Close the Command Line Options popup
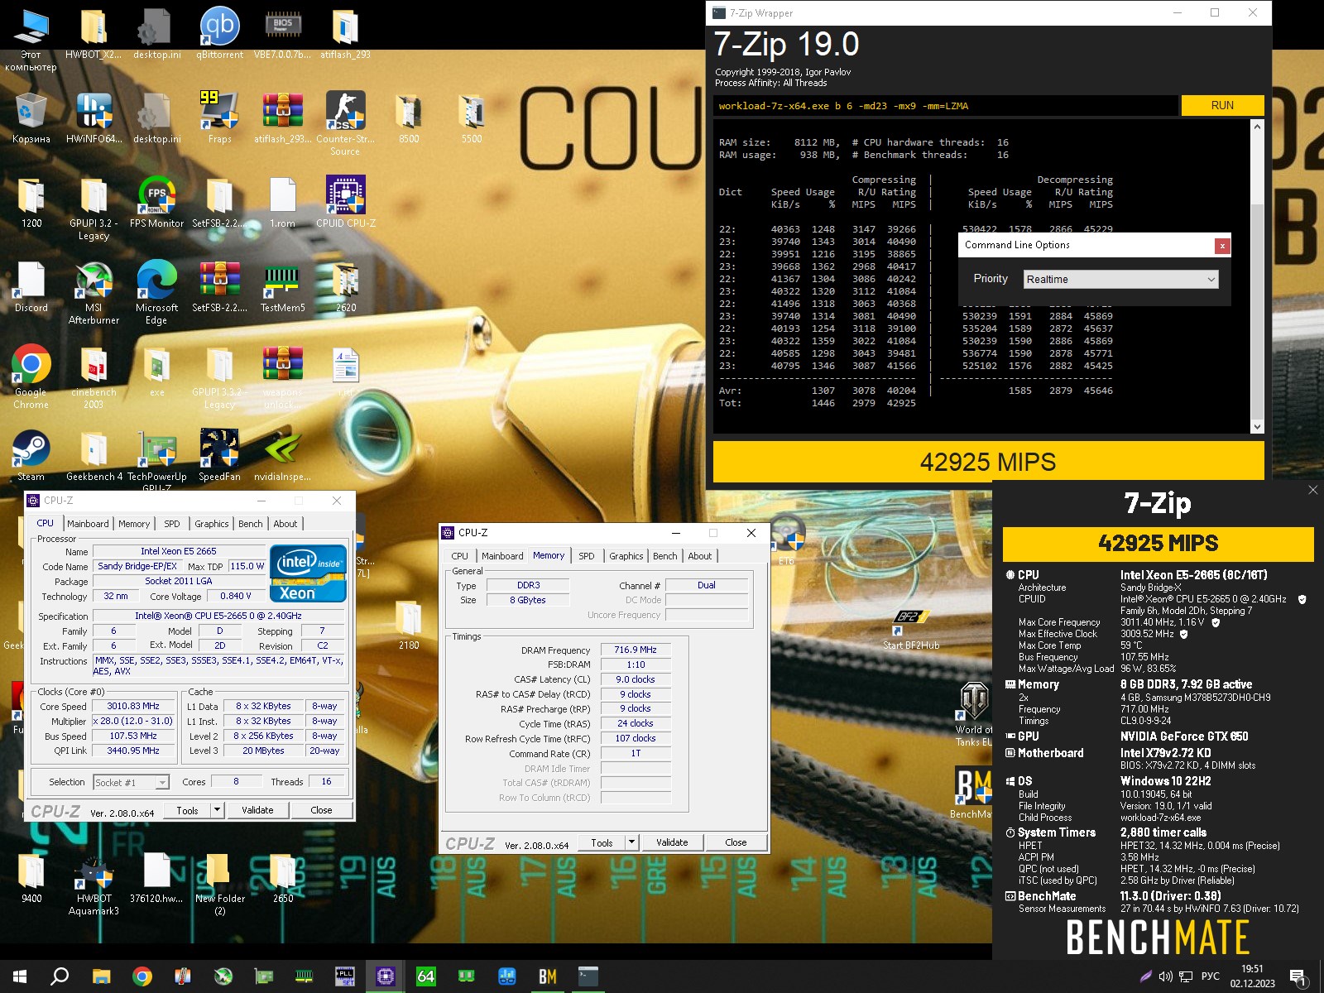The width and height of the screenshot is (1324, 993). pyautogui.click(x=1221, y=246)
